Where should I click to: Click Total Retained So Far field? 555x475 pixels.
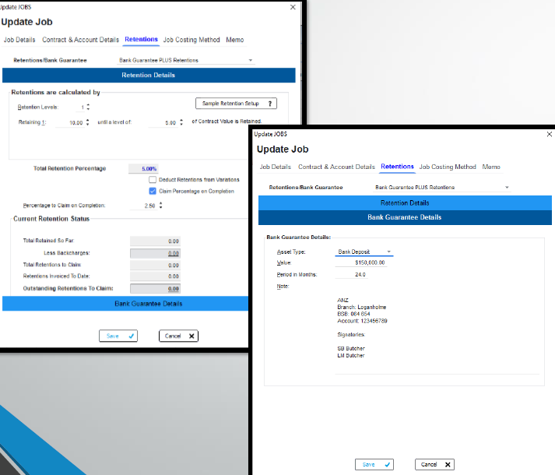155,241
